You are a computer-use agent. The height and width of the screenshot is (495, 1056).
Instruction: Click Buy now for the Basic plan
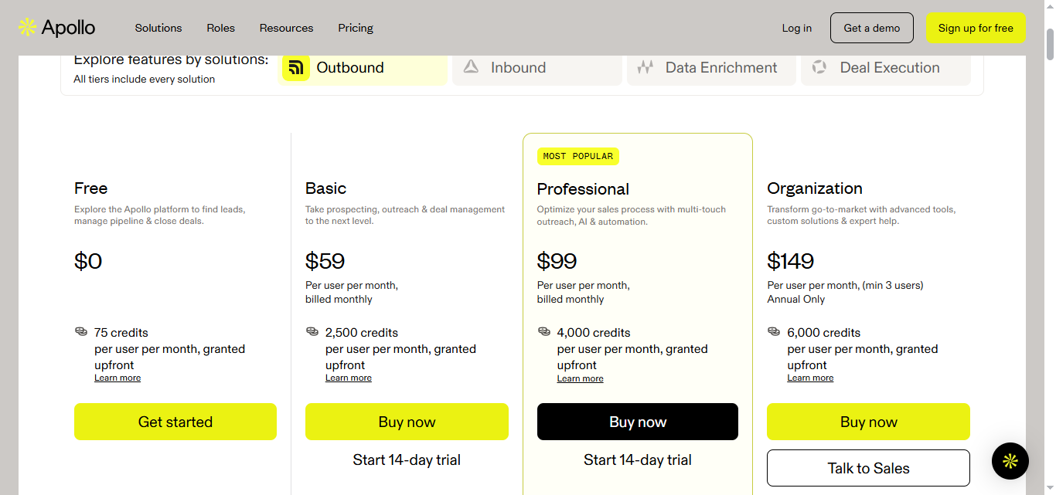(407, 422)
